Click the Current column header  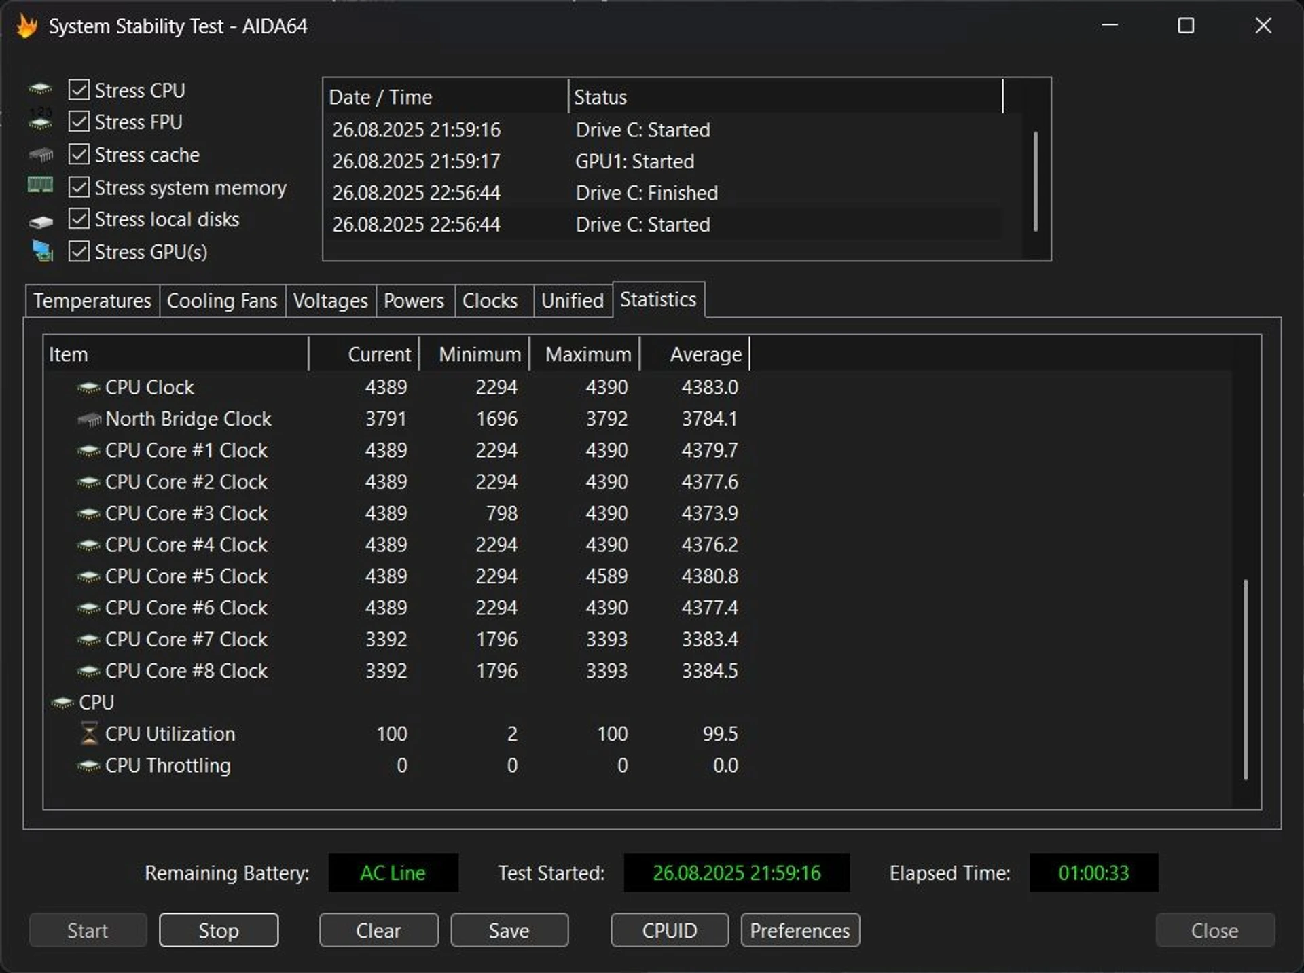tap(365, 354)
